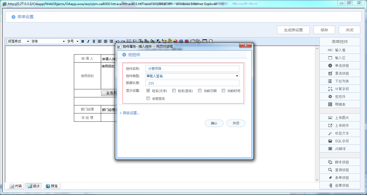Align text left in editor toolbar
Image resolution: width=367 pixels, height=195 pixels.
tap(100, 41)
